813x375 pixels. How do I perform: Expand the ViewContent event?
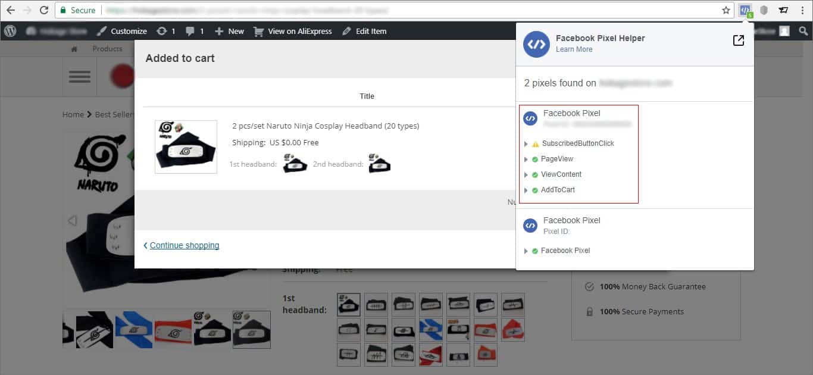coord(526,174)
